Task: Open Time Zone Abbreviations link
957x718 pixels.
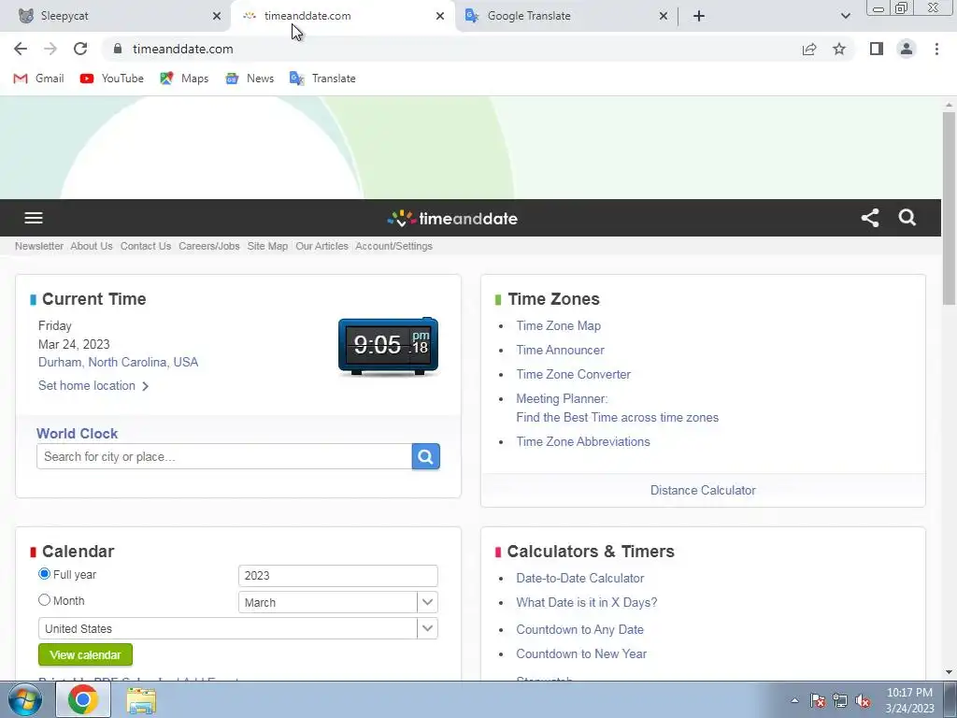Action: [583, 441]
